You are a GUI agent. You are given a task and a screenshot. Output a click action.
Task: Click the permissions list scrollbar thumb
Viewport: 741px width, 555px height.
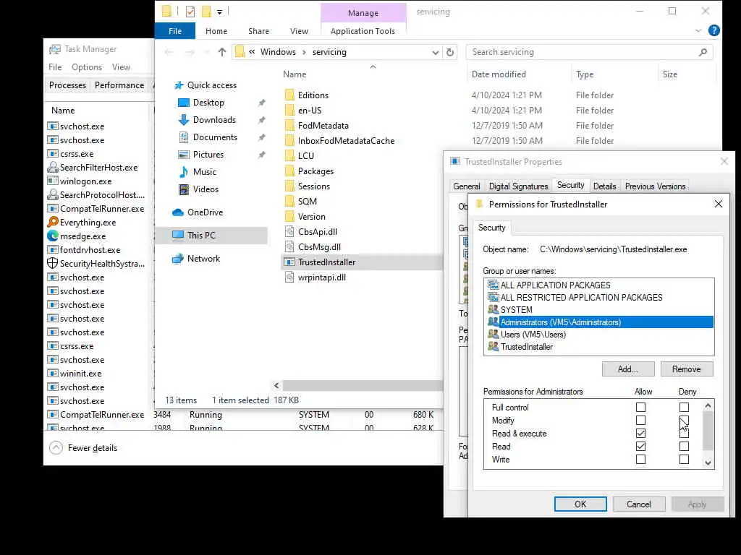point(708,431)
